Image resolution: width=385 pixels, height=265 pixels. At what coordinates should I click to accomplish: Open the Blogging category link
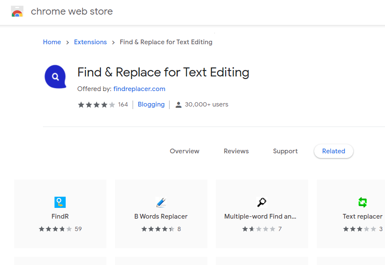[x=151, y=105]
